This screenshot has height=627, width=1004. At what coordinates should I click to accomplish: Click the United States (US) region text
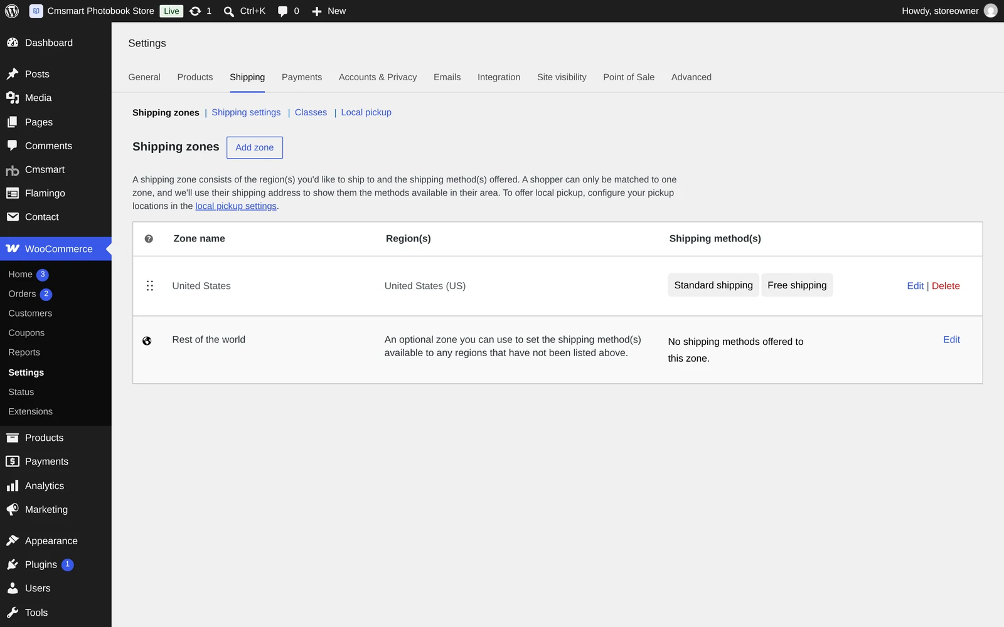[x=425, y=286]
